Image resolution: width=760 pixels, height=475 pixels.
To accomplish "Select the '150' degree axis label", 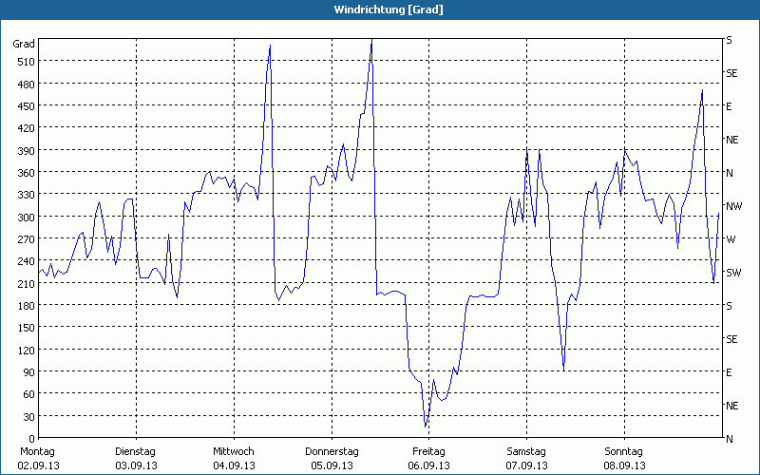I will [27, 328].
